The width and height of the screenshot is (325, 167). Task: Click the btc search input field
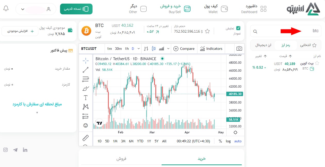pos(286,31)
